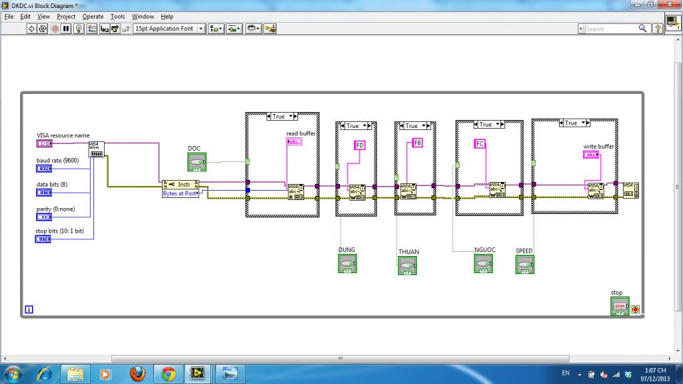
Task: Open the Window menu
Action: tap(143, 17)
